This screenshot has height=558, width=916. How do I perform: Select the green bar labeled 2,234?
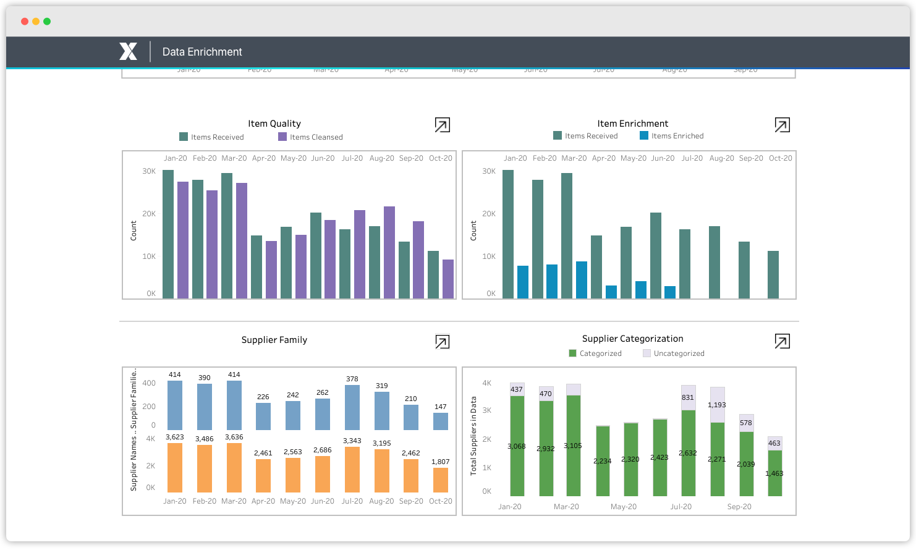click(x=603, y=462)
